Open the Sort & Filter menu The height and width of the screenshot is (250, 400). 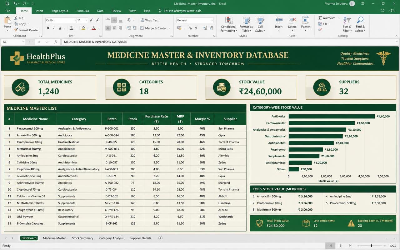pos(347,24)
